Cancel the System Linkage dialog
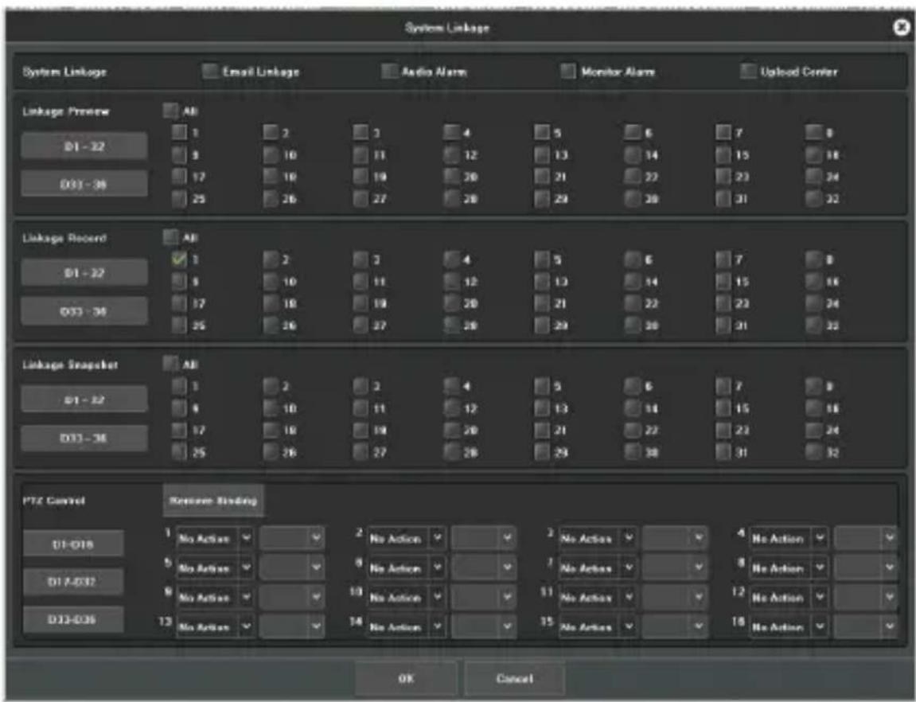 [x=514, y=678]
